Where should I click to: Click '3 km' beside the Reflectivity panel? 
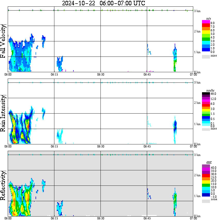click(197, 155)
